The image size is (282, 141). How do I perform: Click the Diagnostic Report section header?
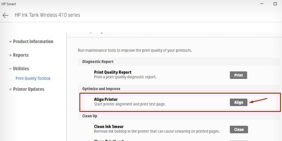98,62
